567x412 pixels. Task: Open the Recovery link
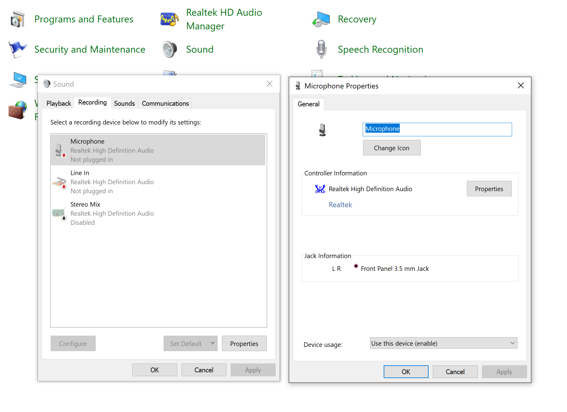coord(357,19)
